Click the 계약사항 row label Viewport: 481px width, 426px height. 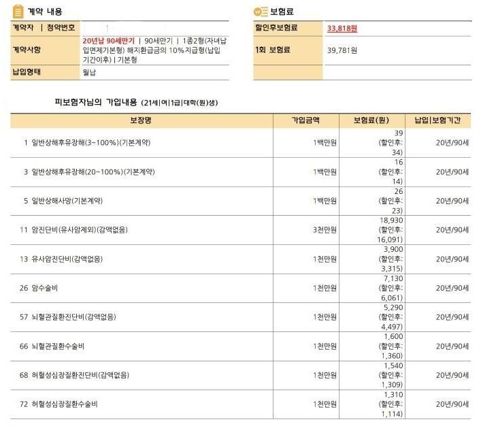pyautogui.click(x=27, y=50)
